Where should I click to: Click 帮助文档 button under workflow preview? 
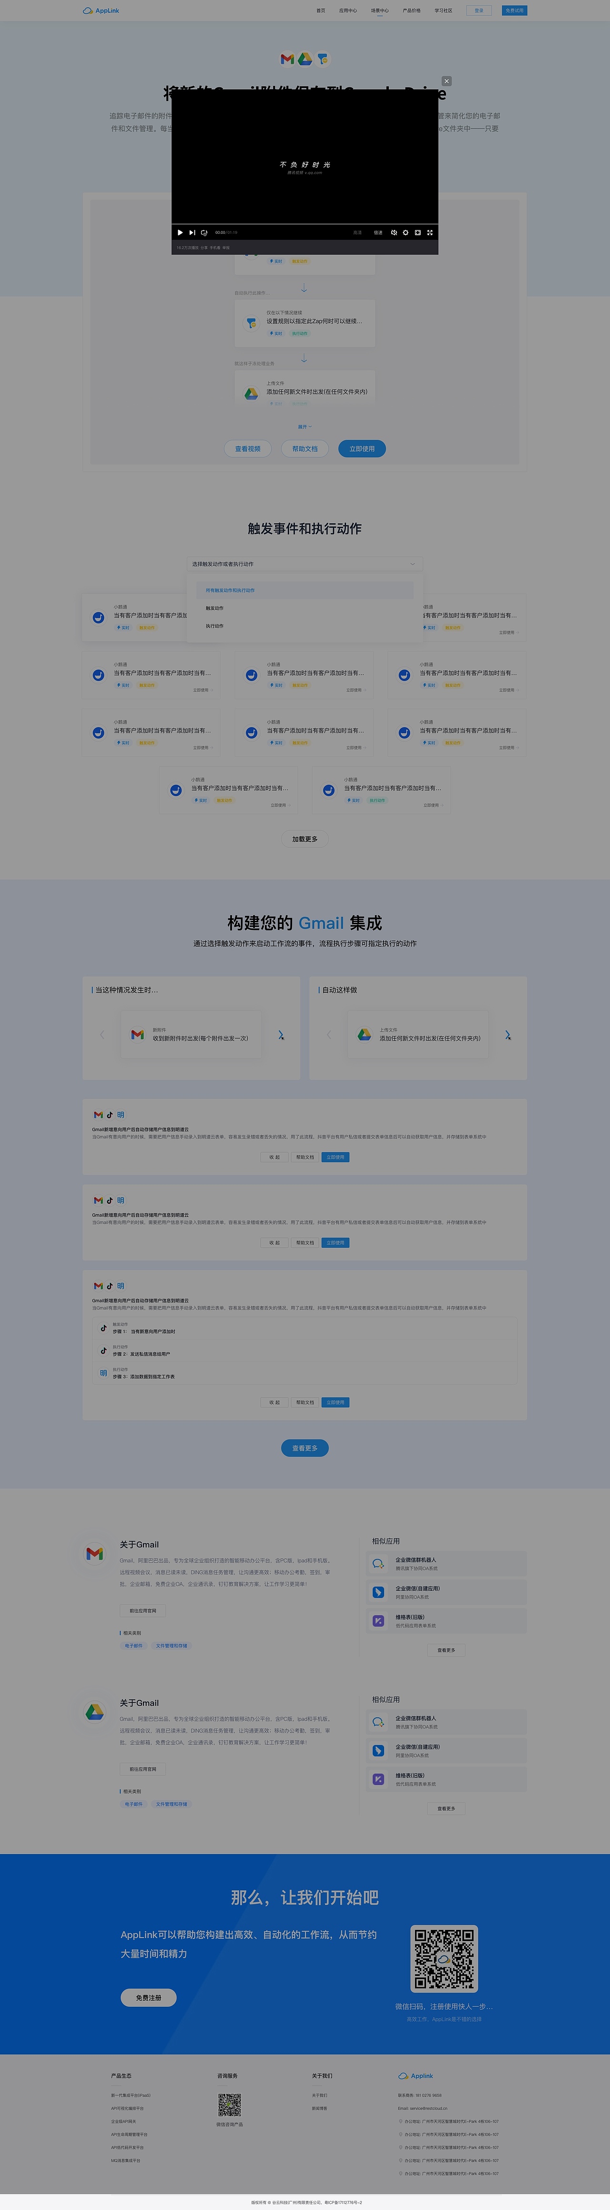(x=305, y=448)
